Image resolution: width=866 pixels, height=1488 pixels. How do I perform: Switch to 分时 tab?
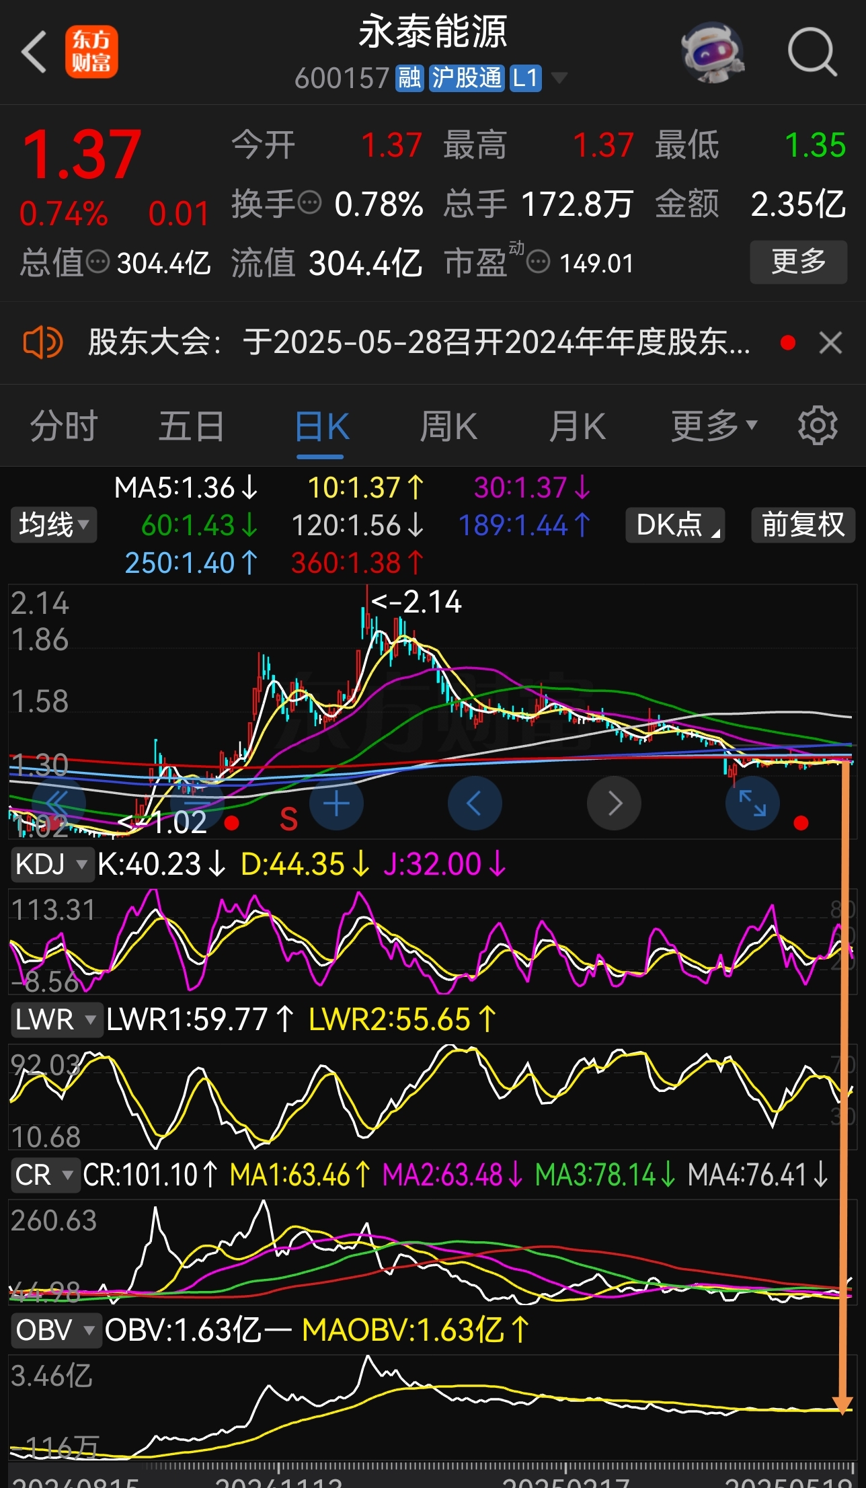(64, 426)
